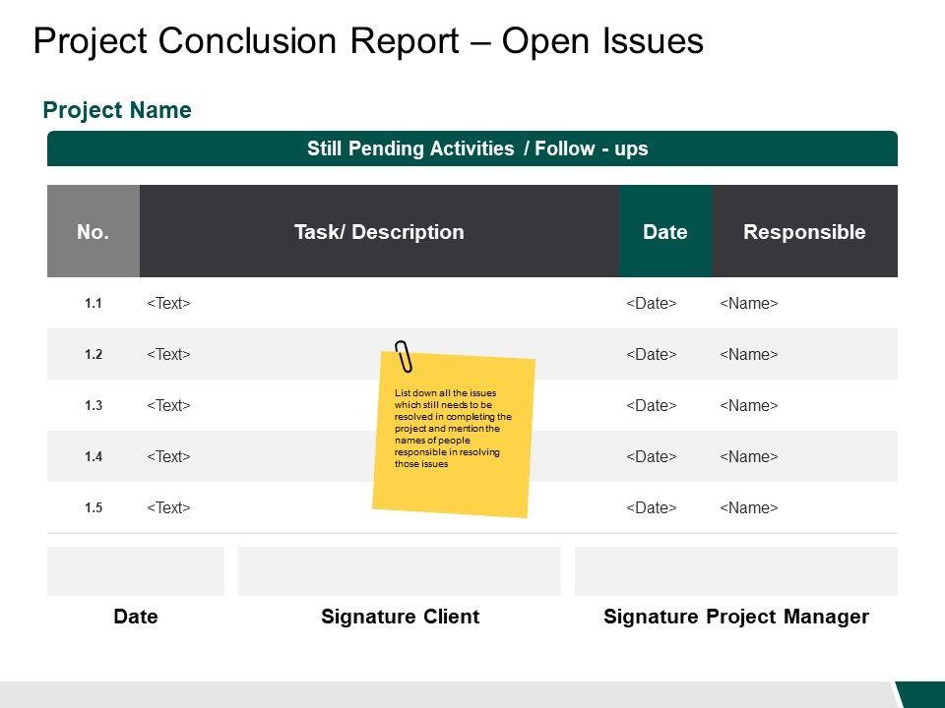Click the paperclip icon on the sticky note

point(404,357)
